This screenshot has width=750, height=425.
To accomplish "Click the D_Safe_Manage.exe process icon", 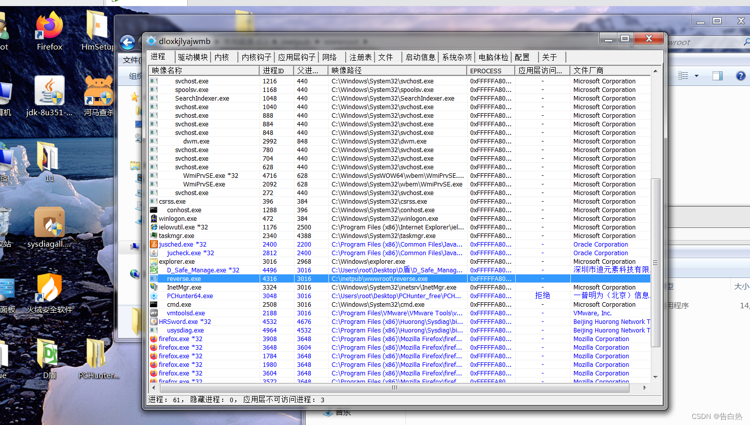I will [154, 270].
